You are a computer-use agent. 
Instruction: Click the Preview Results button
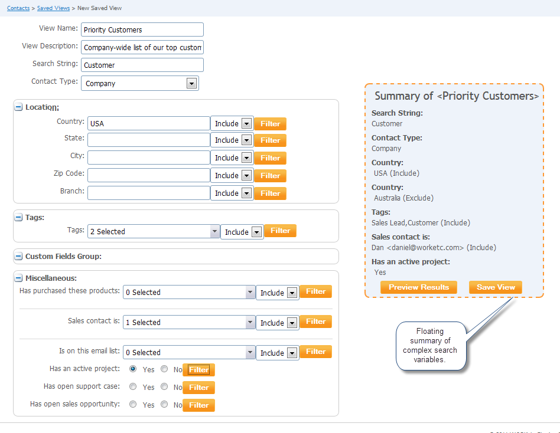pos(419,287)
